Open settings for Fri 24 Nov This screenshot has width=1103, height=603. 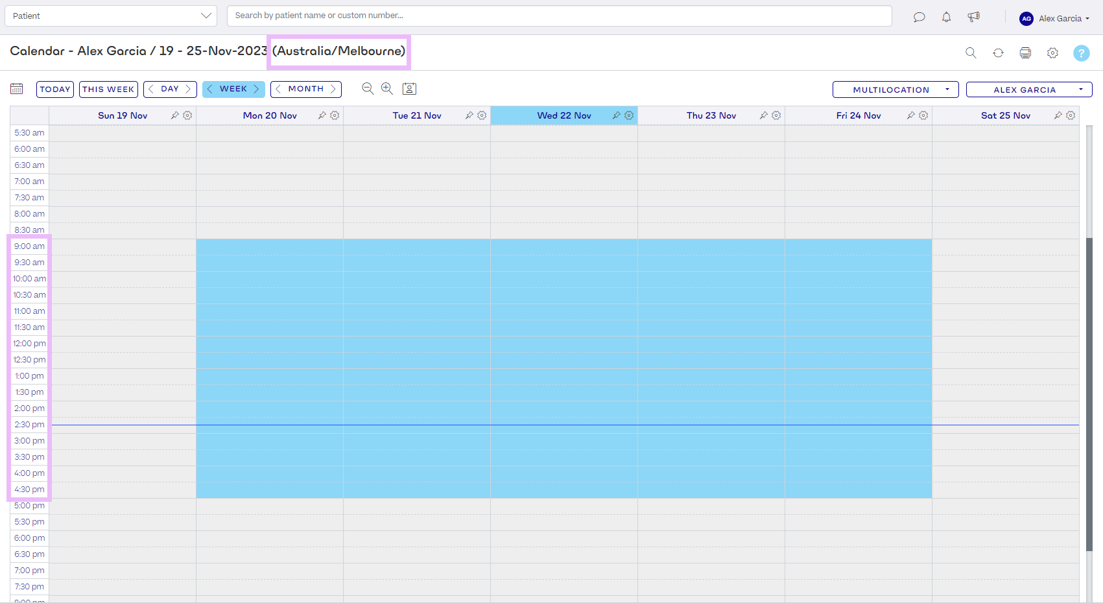923,115
